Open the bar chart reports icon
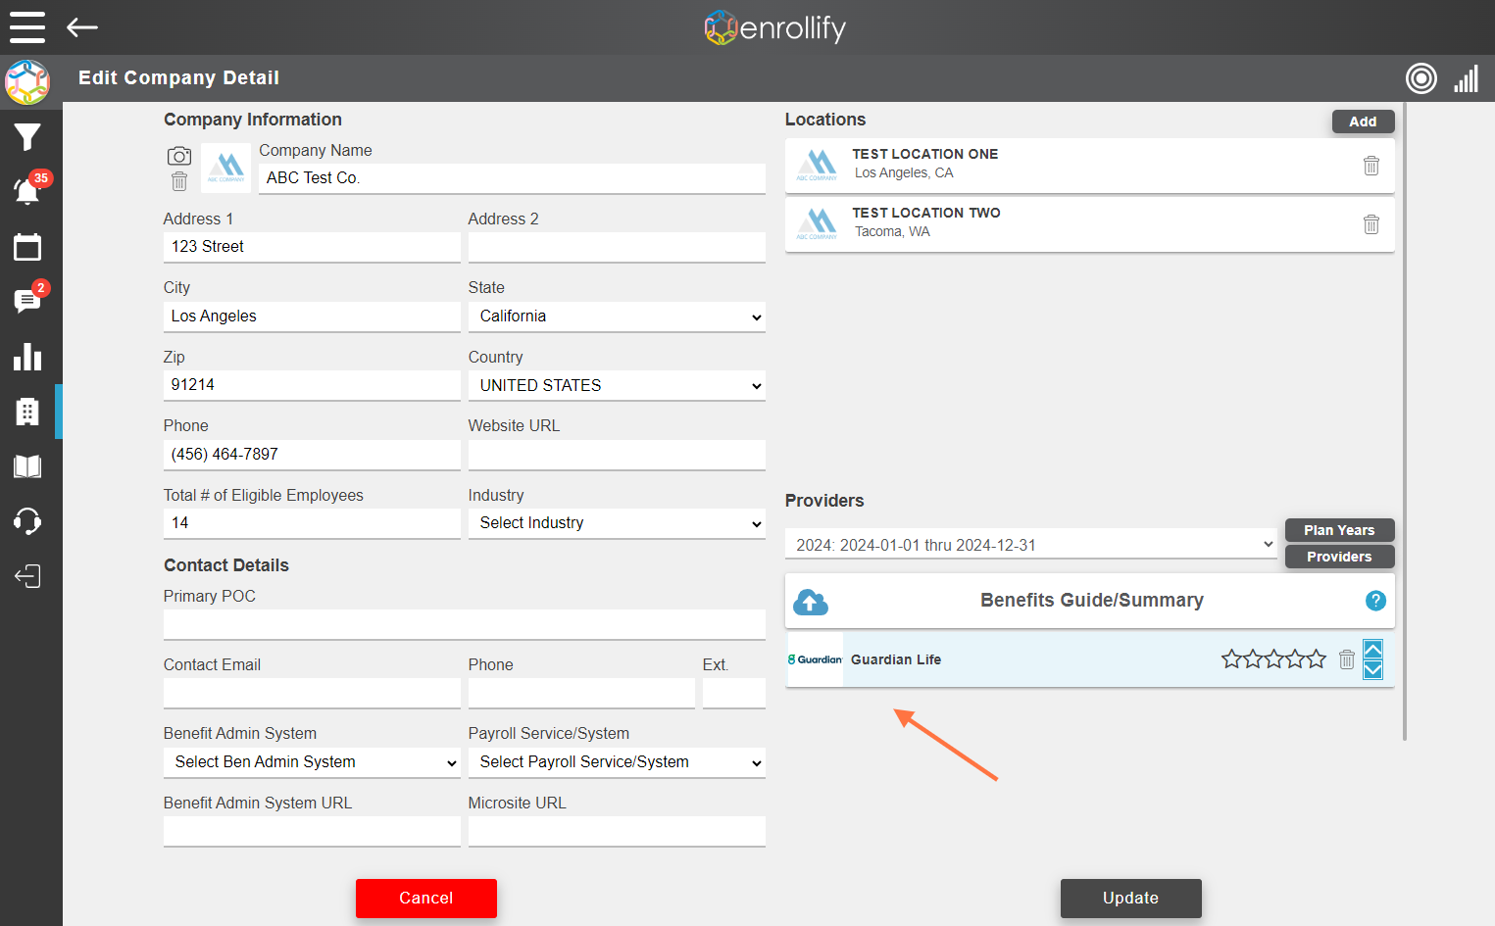1495x926 pixels. coord(27,357)
